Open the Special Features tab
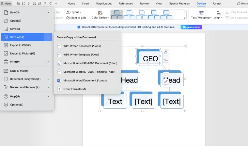The height and width of the screenshot is (146, 248). 179,4
